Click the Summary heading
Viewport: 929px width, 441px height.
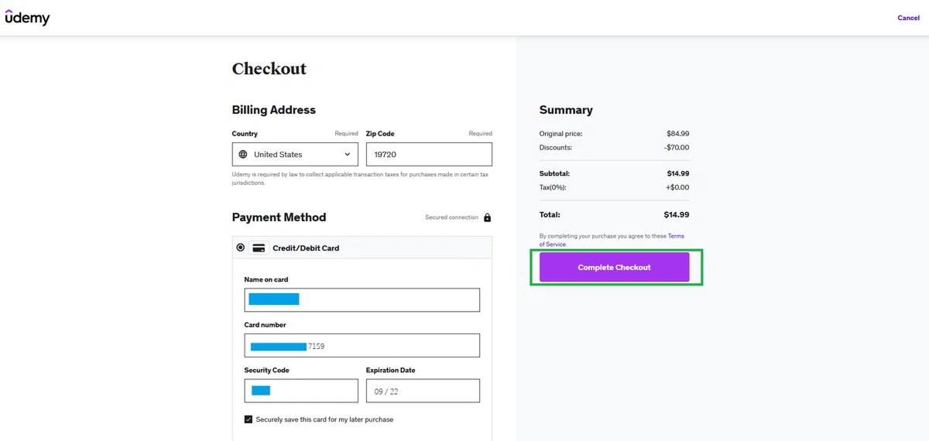[566, 110]
